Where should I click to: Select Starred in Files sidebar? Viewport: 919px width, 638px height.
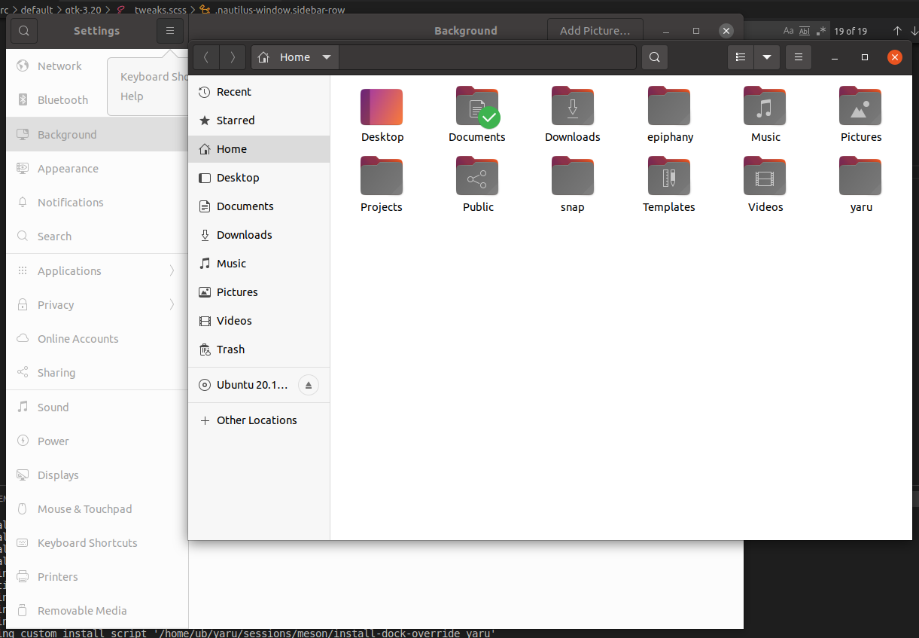pos(259,121)
